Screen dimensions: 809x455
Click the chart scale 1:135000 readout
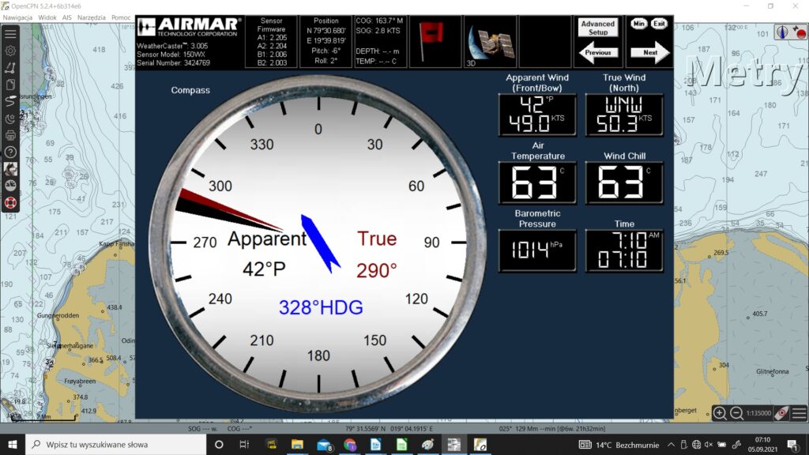click(x=758, y=413)
